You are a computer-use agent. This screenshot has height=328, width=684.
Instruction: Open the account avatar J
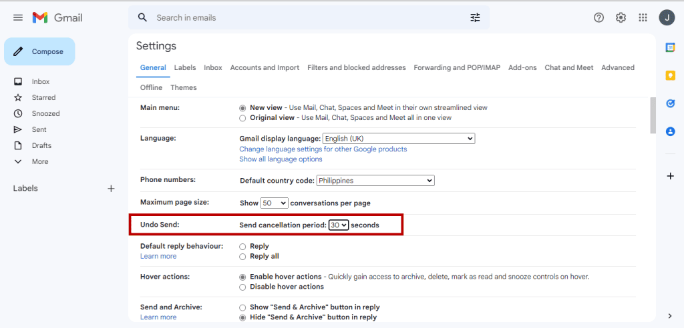click(x=667, y=17)
